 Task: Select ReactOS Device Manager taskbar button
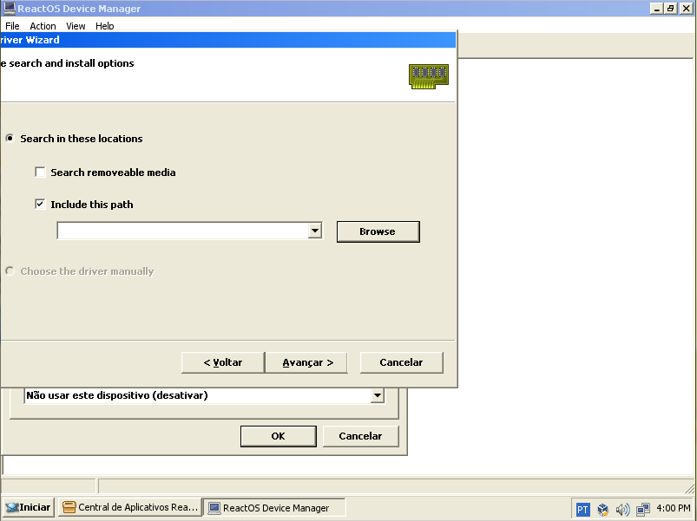(x=274, y=508)
